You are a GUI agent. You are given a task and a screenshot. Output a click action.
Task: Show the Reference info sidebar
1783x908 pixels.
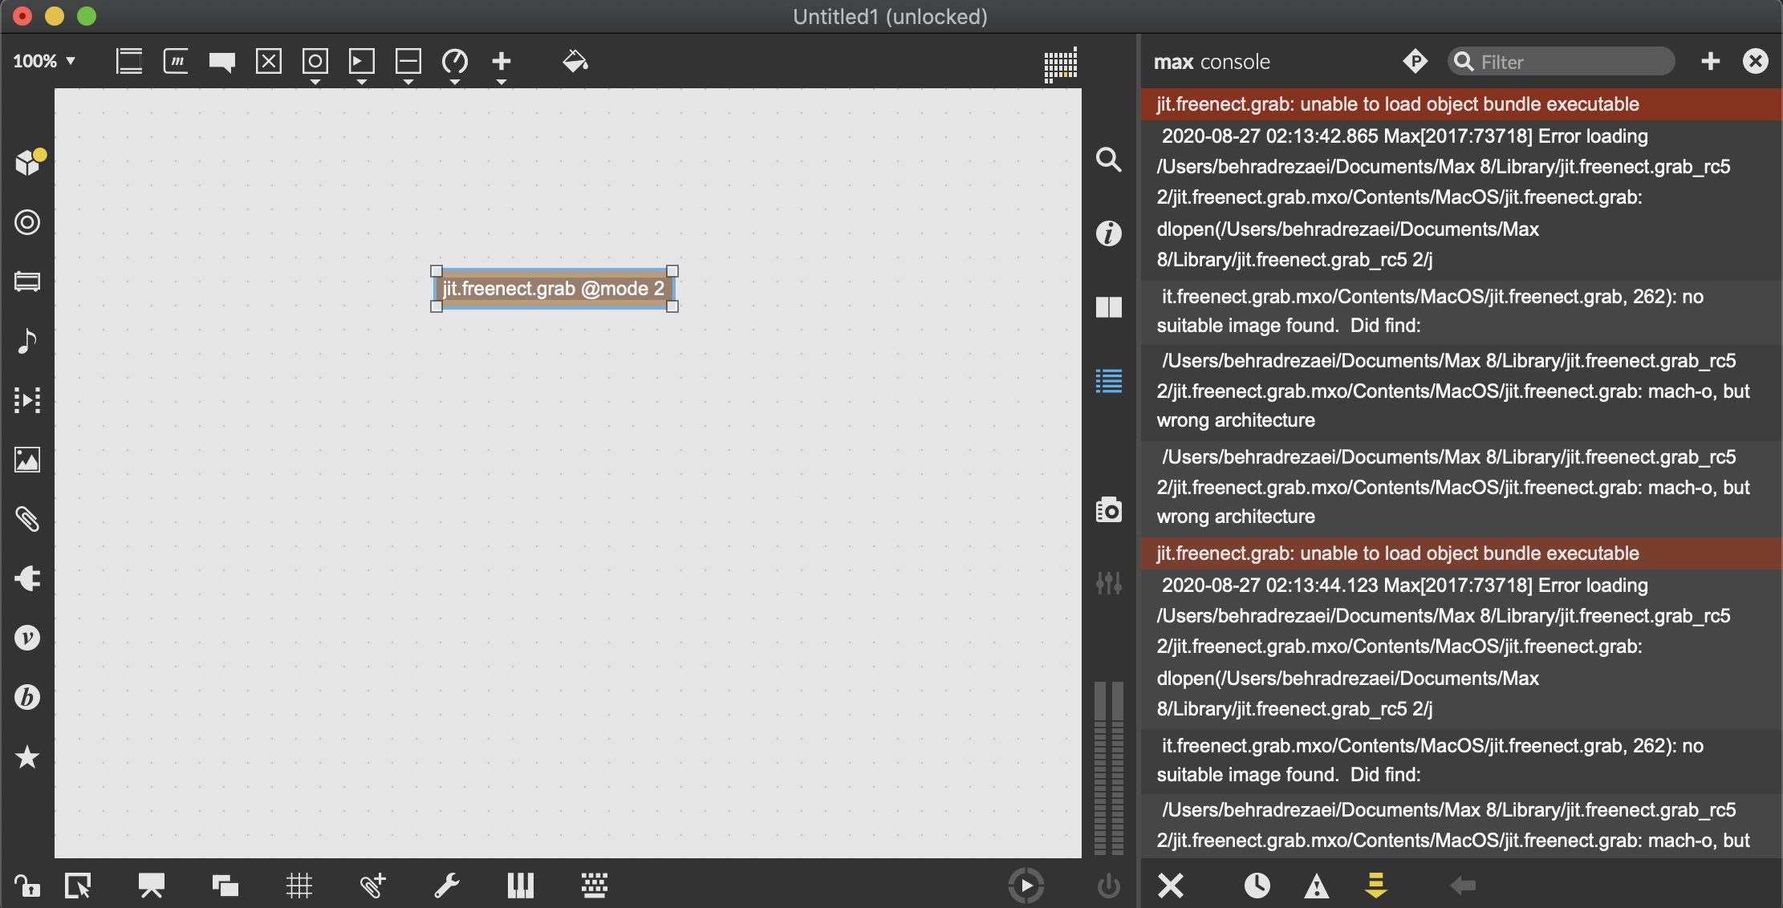click(x=1109, y=233)
